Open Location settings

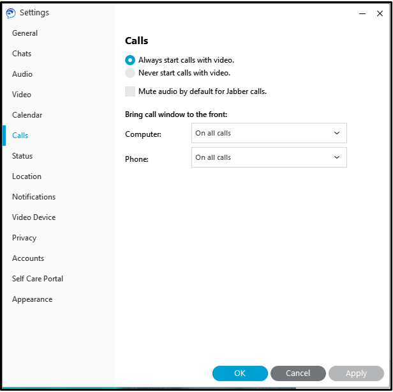[27, 176]
